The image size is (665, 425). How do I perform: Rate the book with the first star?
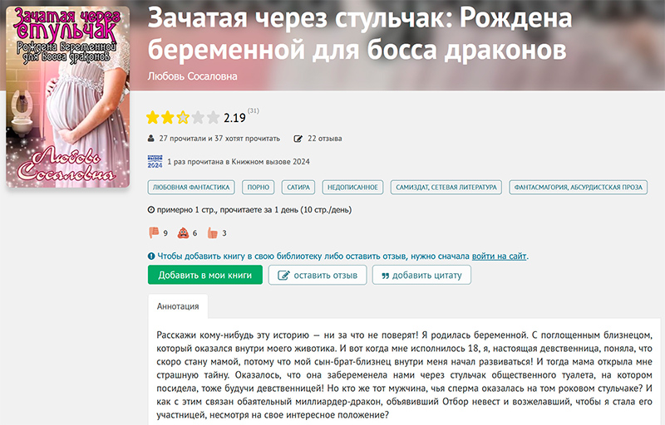click(x=154, y=117)
